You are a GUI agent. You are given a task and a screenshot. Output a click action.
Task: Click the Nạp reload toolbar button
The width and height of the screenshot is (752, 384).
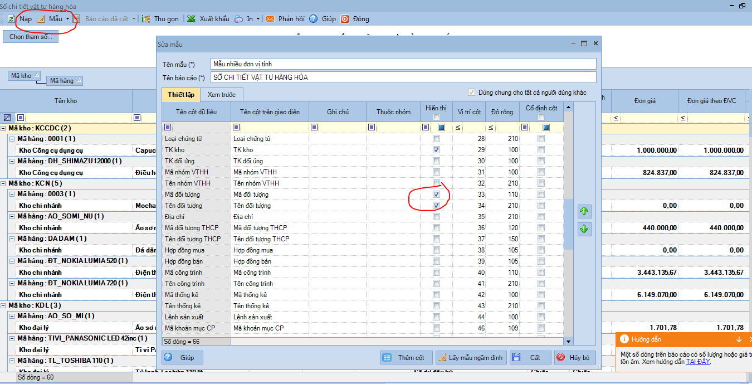[19, 18]
